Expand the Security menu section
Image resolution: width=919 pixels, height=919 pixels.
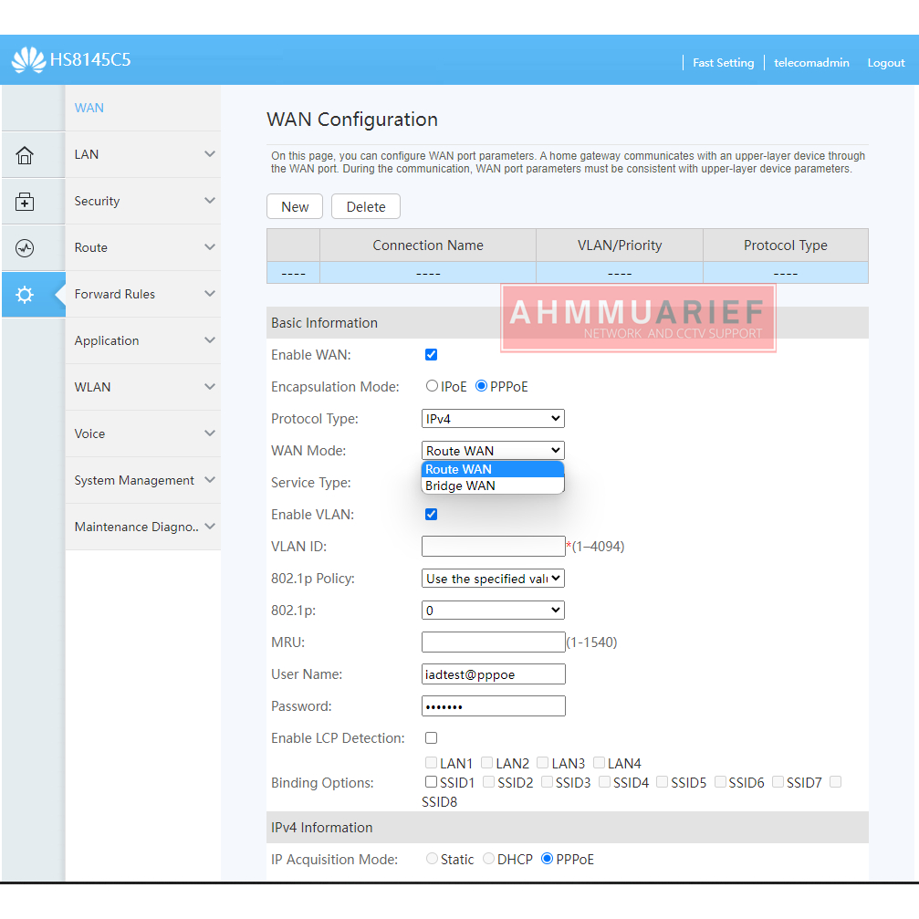(143, 201)
